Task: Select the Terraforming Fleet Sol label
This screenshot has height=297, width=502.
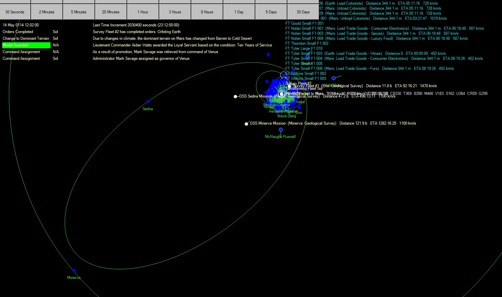Action: tap(304, 89)
